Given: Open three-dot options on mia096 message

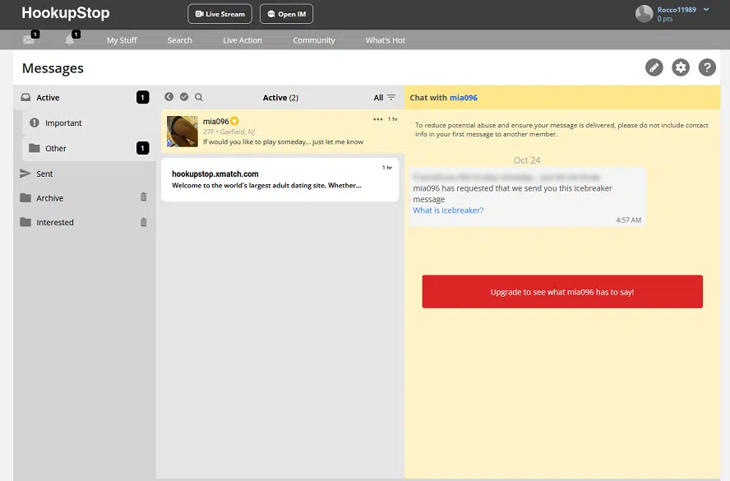Looking at the screenshot, I should click(377, 119).
